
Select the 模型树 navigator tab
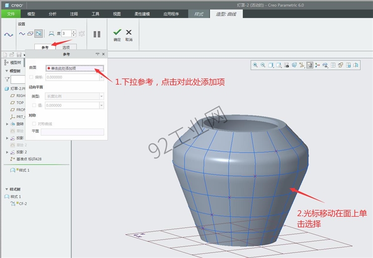pyautogui.click(x=13, y=63)
